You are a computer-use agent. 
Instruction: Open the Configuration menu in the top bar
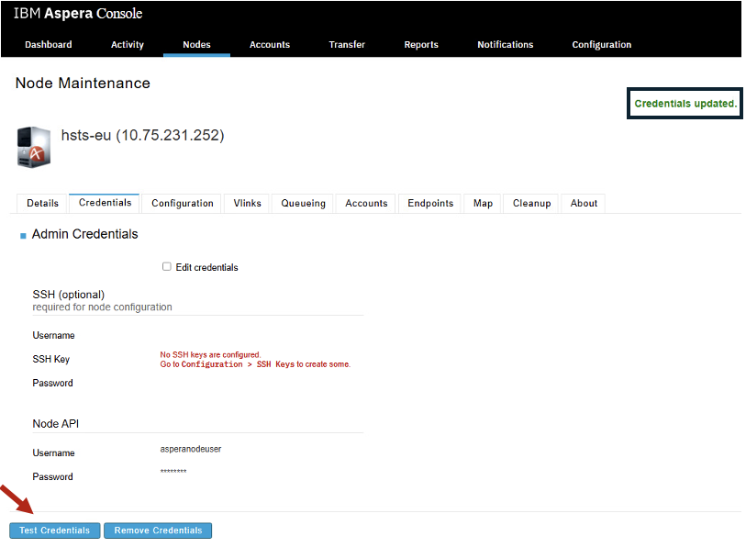point(601,44)
